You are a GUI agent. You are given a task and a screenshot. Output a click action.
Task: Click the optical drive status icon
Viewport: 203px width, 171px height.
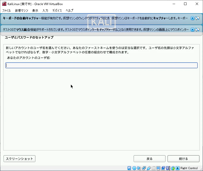tap(134, 168)
